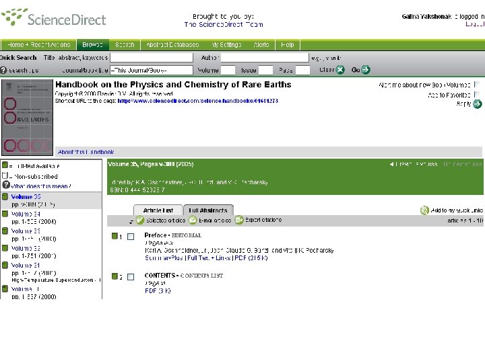
Task: Click in the Author search field
Action: point(265,57)
